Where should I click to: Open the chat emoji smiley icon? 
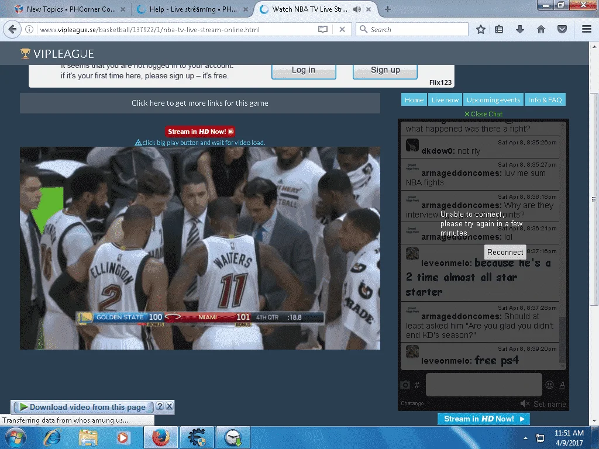(x=549, y=385)
